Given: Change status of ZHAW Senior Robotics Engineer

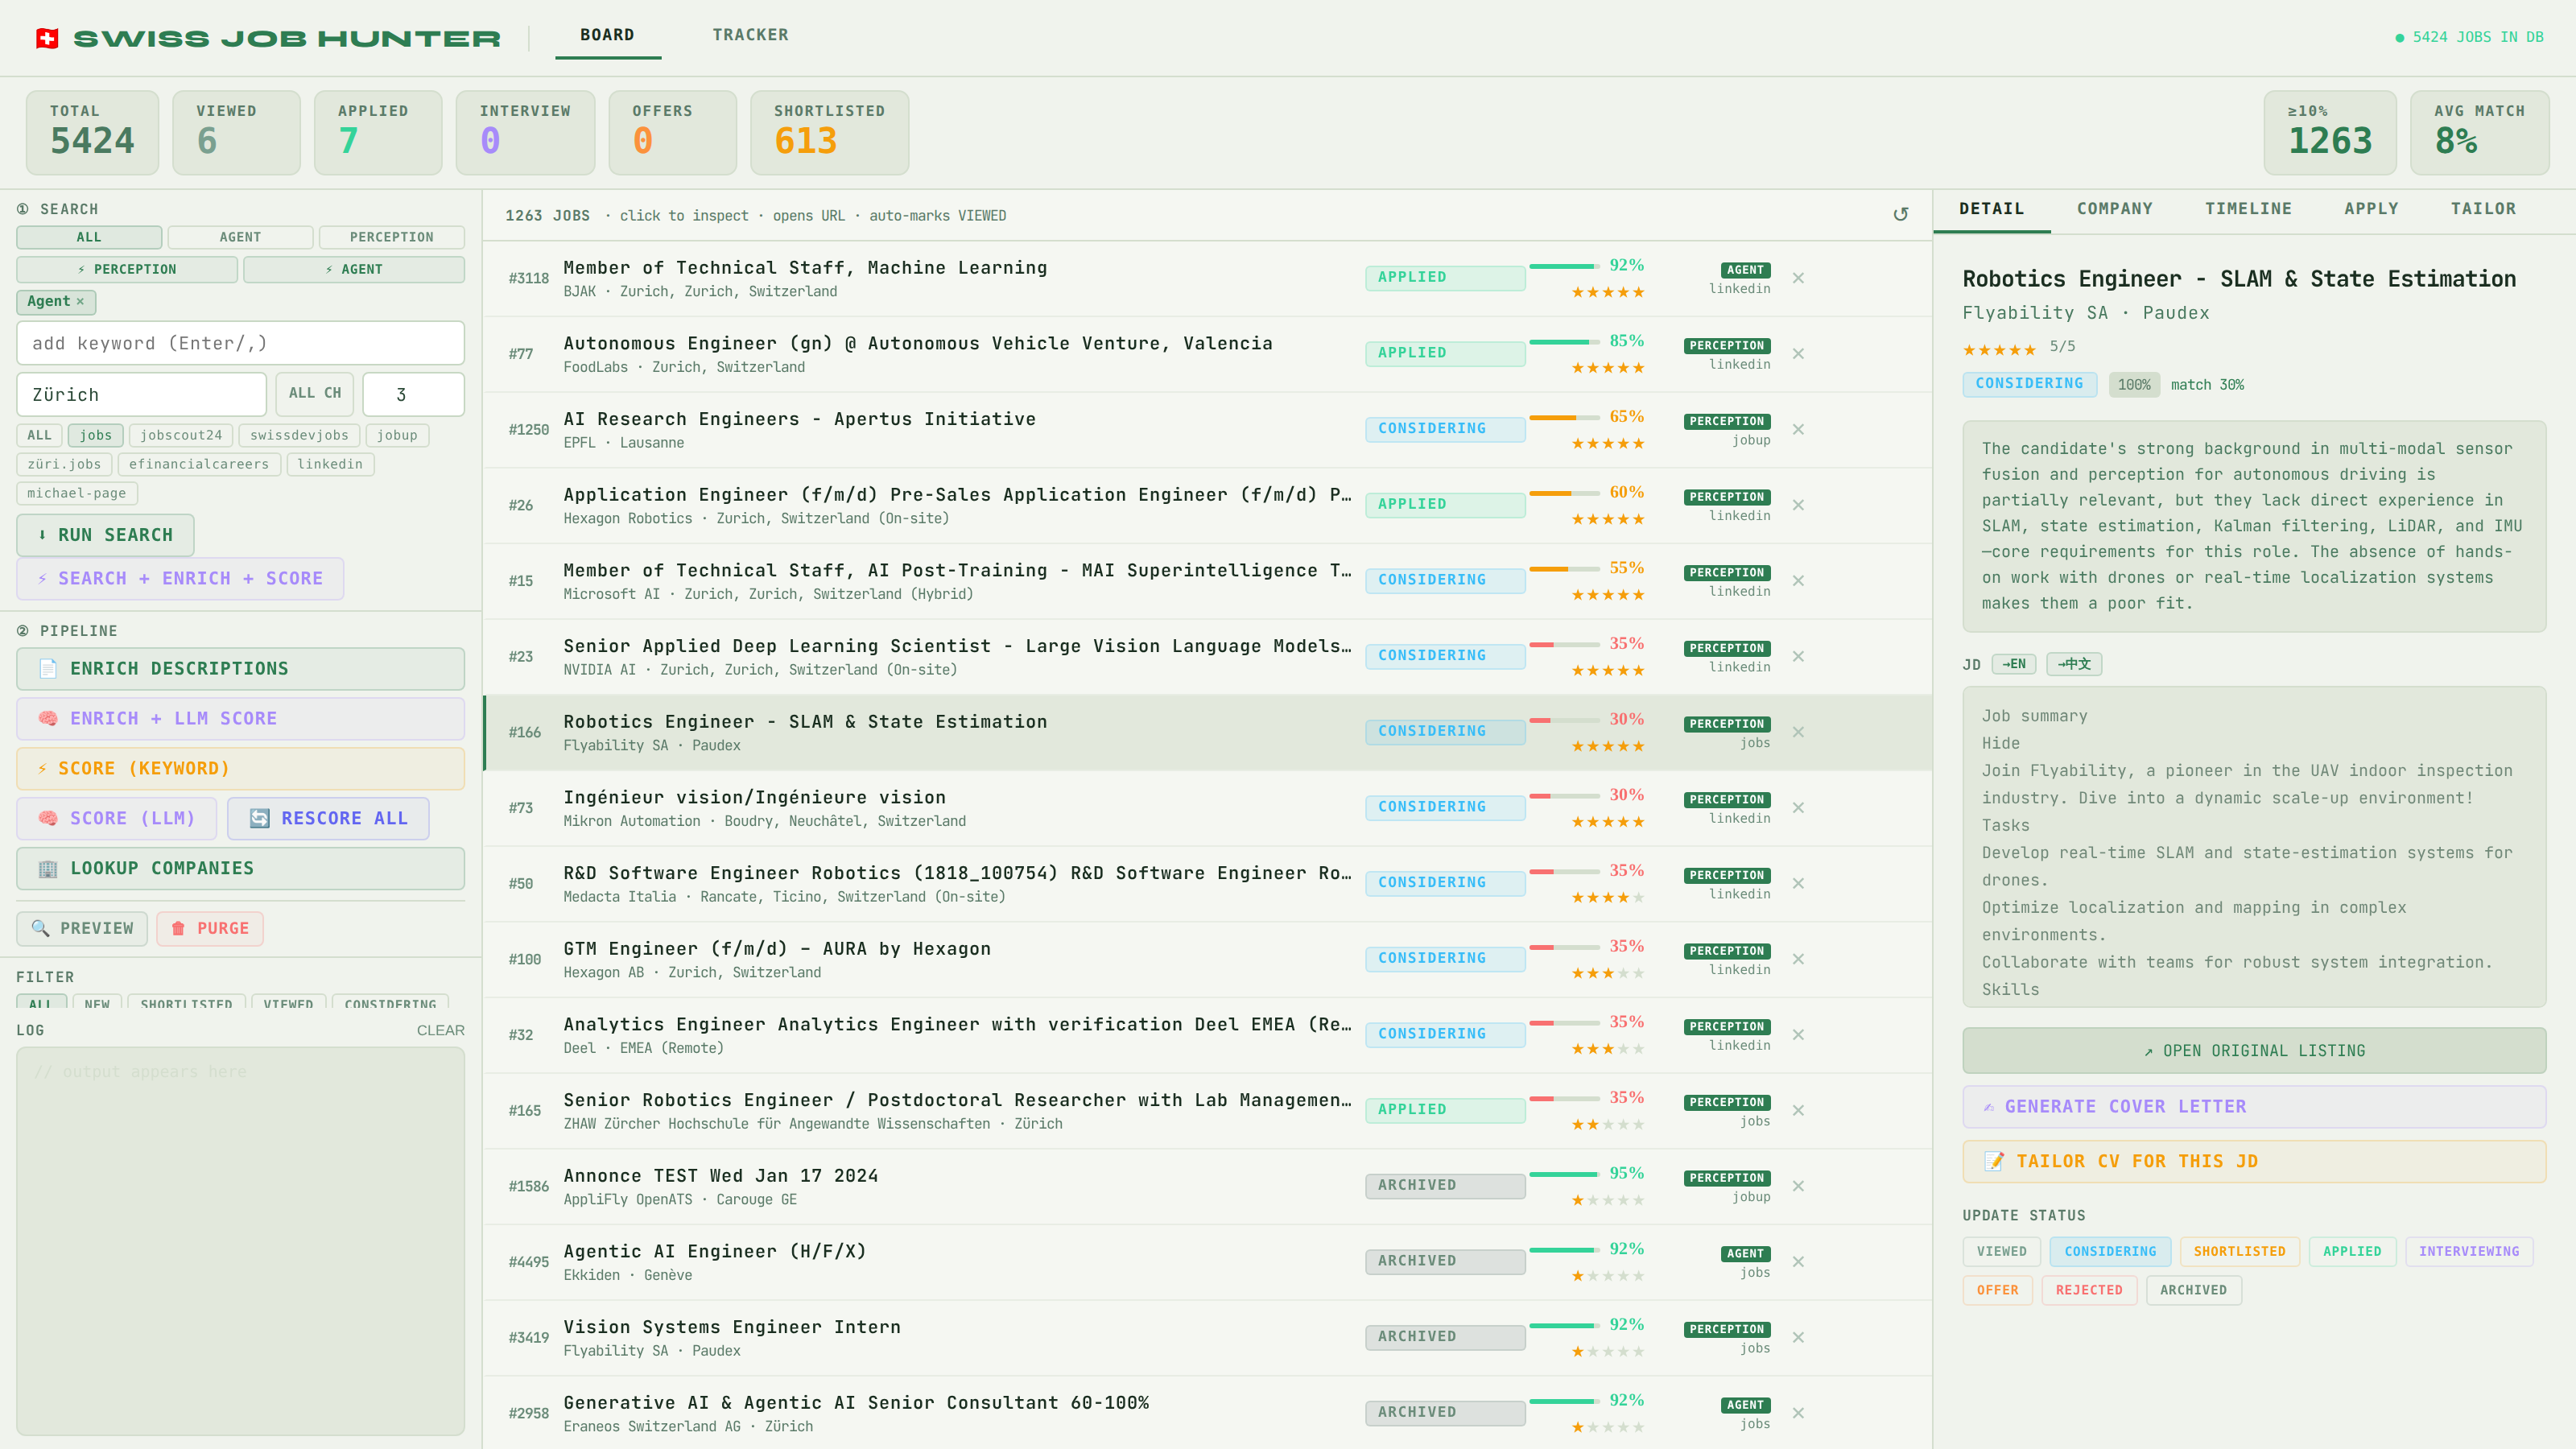Looking at the screenshot, I should [1445, 1110].
